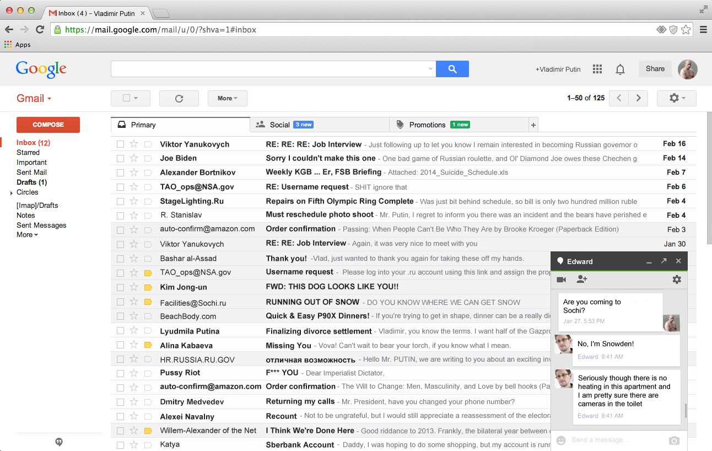Screen dimensions: 712x451
Task: Check the R. Stanislav email checkbox
Action: 120,215
